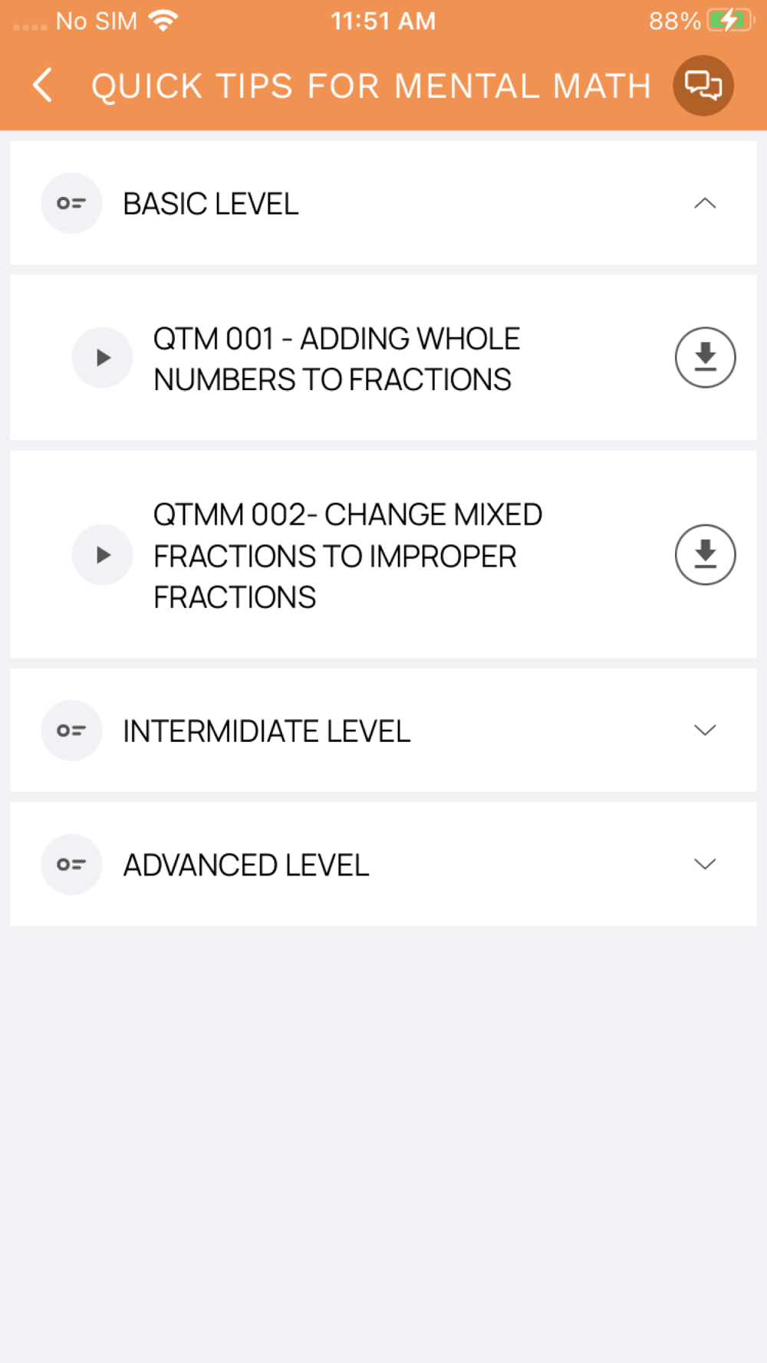Viewport: 767px width, 1363px height.
Task: Open the Advanced Level section
Action: coord(383,865)
